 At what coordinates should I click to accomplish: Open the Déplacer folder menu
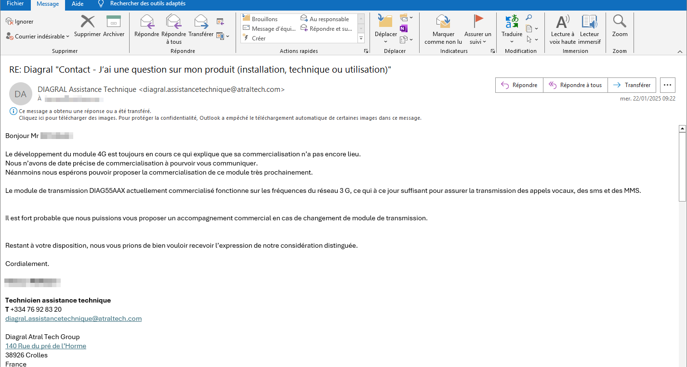click(x=385, y=28)
